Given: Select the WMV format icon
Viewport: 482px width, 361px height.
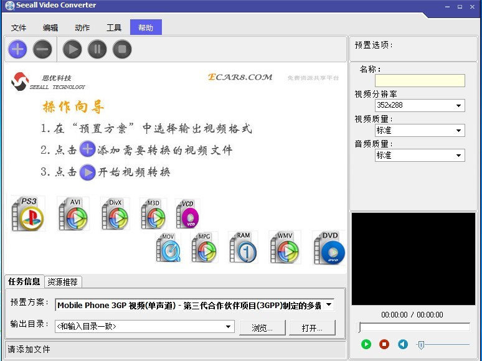Looking at the screenshot, I should tap(285, 247).
